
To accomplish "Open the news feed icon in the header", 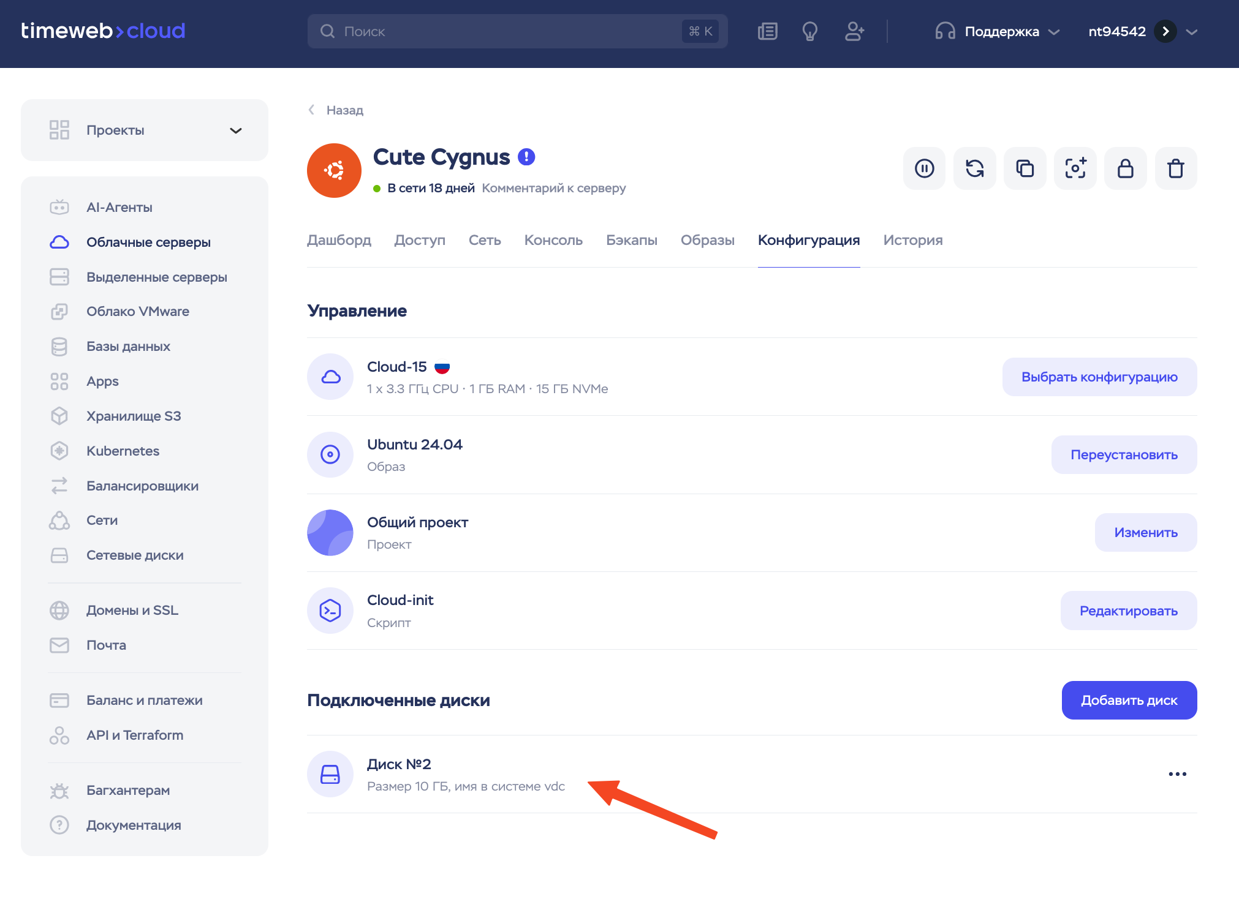I will 767,31.
